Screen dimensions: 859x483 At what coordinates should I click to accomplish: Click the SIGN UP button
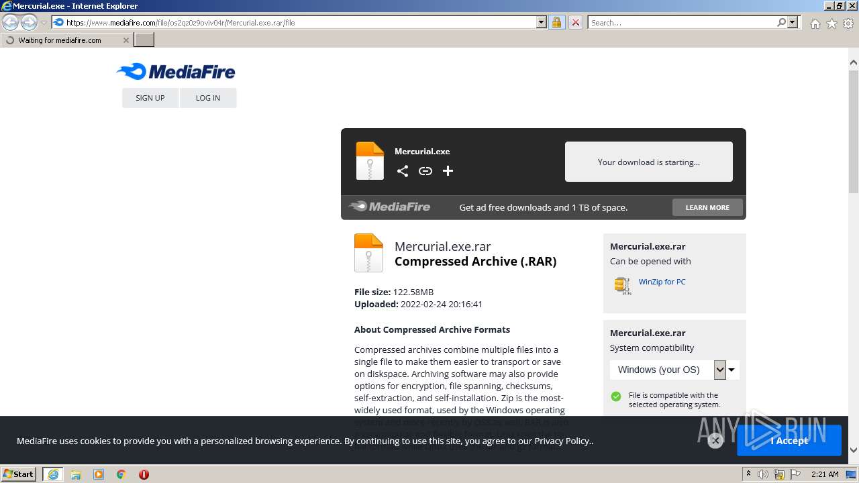pyautogui.click(x=150, y=98)
